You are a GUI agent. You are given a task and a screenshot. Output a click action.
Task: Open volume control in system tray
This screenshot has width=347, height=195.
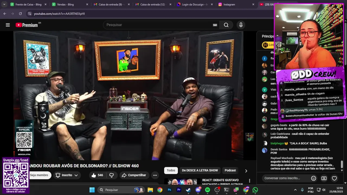click(324, 190)
